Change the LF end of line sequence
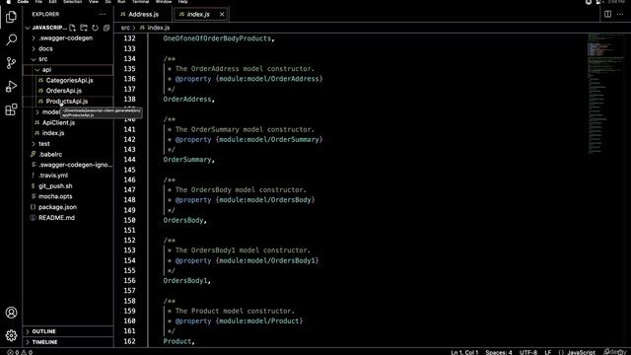This screenshot has height=355, width=631. click(548, 352)
